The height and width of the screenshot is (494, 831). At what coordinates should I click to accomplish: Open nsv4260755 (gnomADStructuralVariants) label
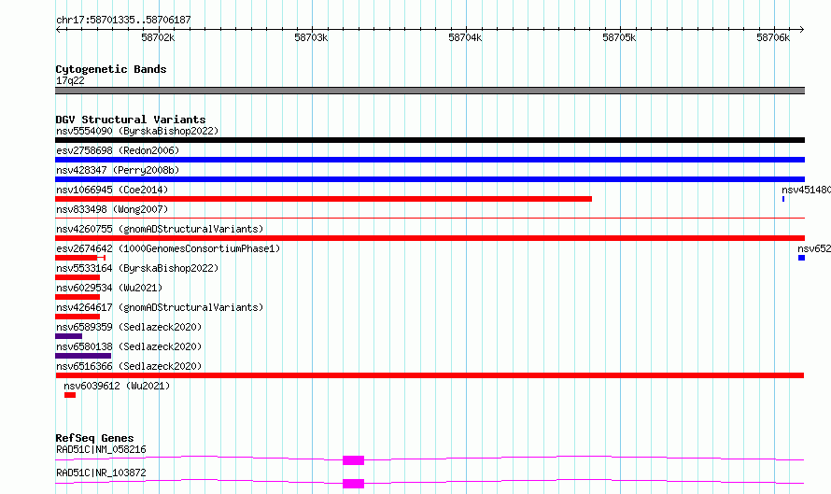pyautogui.click(x=160, y=229)
